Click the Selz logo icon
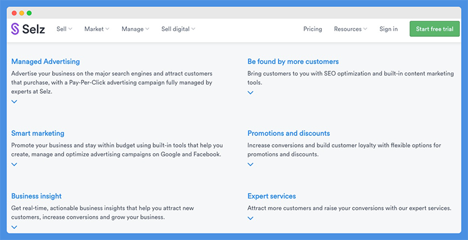 click(x=15, y=29)
